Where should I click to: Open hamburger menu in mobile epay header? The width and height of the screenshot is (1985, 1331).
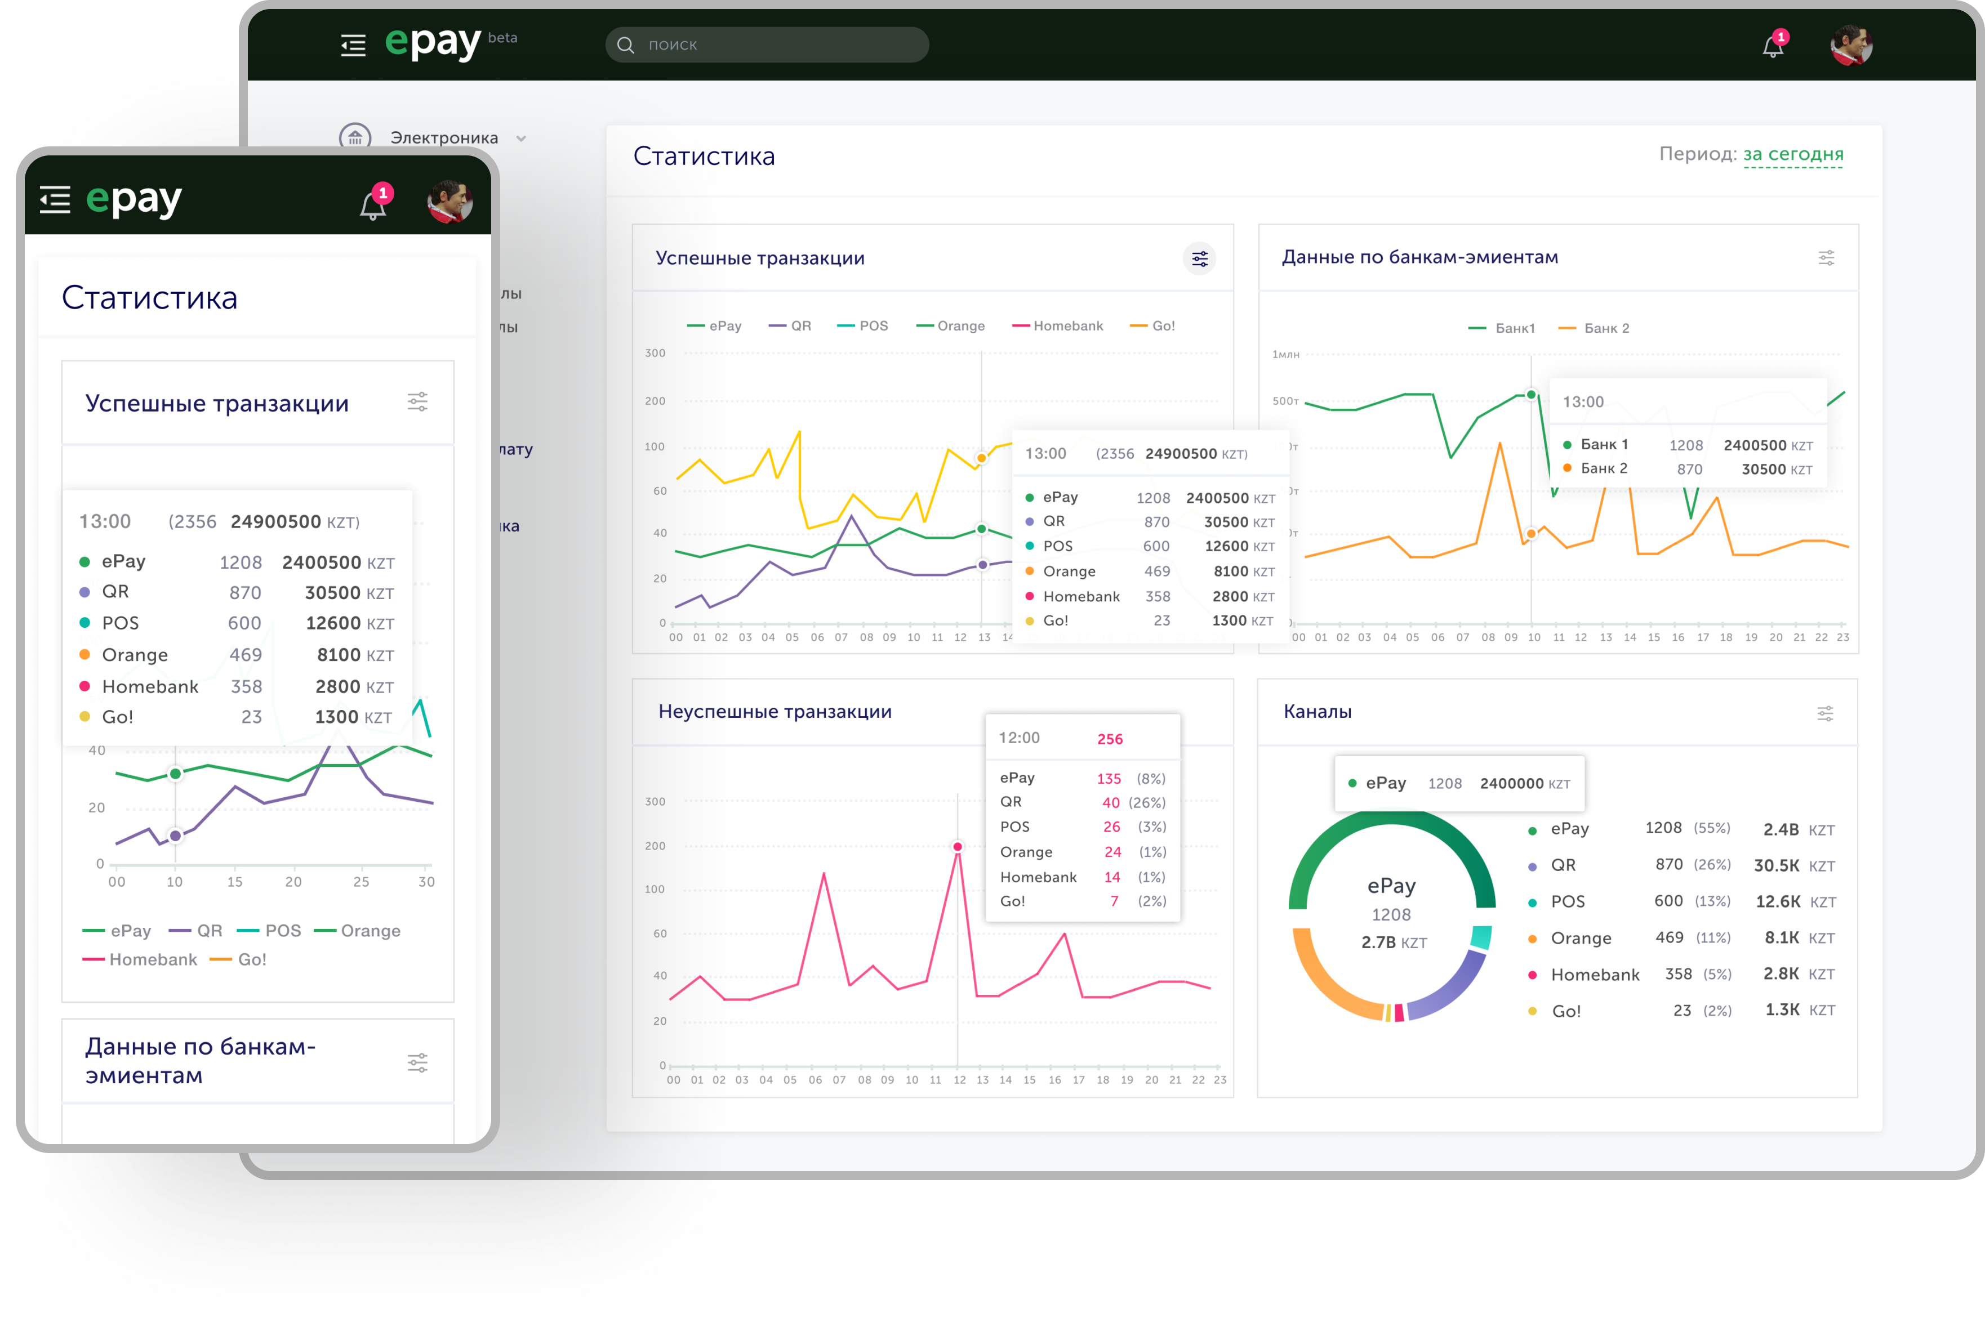(x=55, y=199)
